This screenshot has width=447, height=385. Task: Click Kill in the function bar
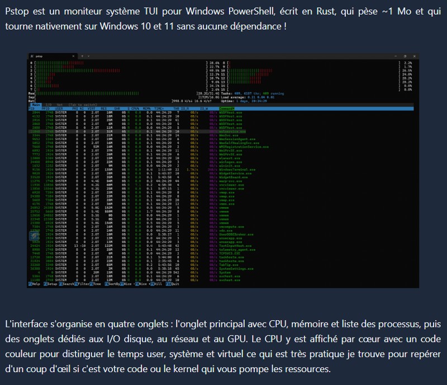pyautogui.click(x=156, y=284)
